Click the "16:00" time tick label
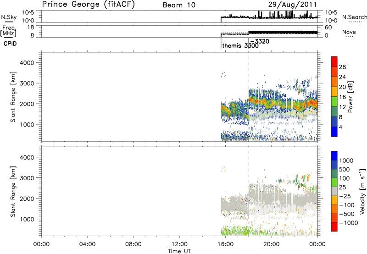367x254 pixels. pyautogui.click(x=225, y=244)
